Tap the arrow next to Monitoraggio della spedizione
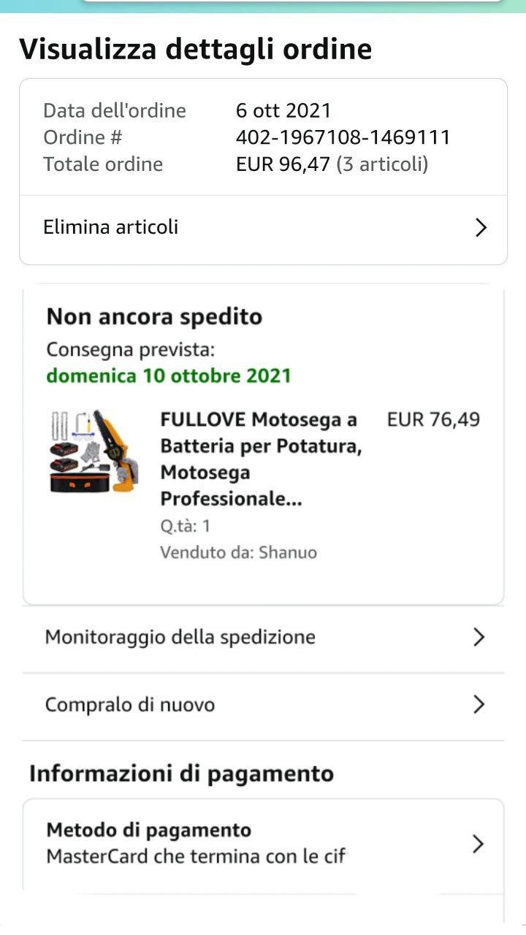Image resolution: width=526 pixels, height=935 pixels. click(x=479, y=637)
